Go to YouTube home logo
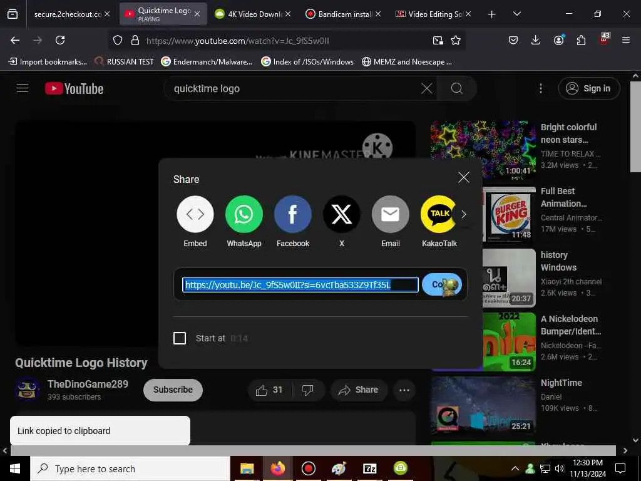The height and width of the screenshot is (481, 641). click(x=74, y=88)
